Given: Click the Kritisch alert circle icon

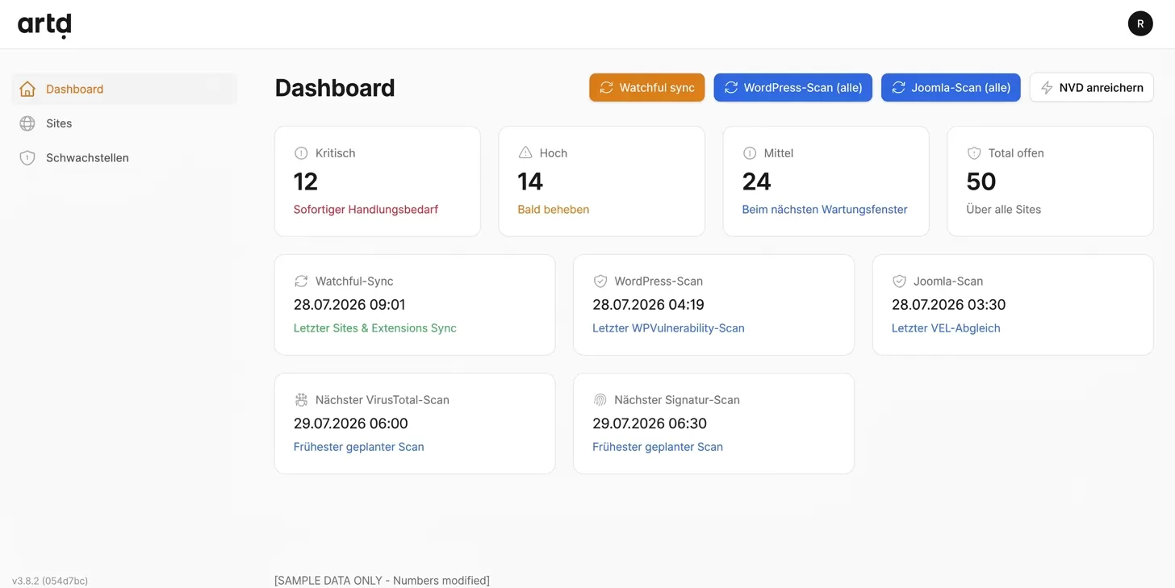Looking at the screenshot, I should [301, 152].
